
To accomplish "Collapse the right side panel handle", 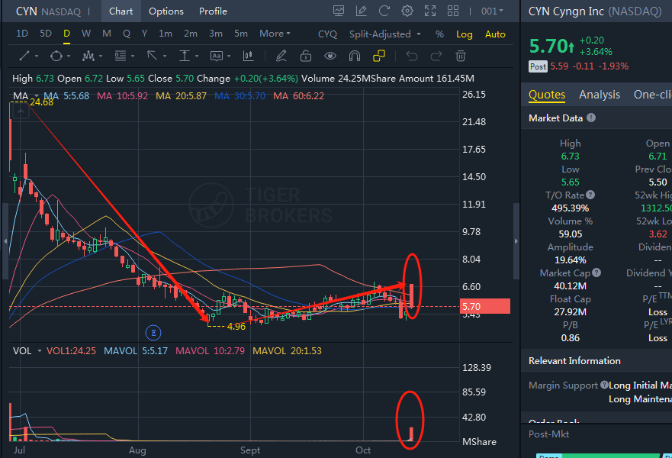I will click(x=516, y=241).
